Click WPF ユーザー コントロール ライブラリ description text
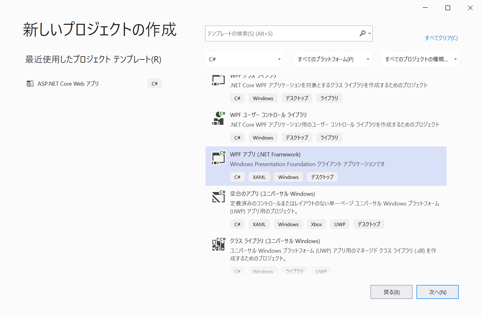The width and height of the screenshot is (481, 319). (x=335, y=124)
